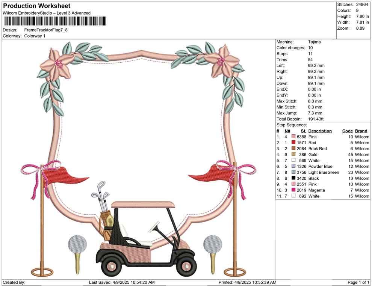This screenshot has width=372, height=286.
Task: Select the 1571 Red thread swatch
Action: click(294, 143)
